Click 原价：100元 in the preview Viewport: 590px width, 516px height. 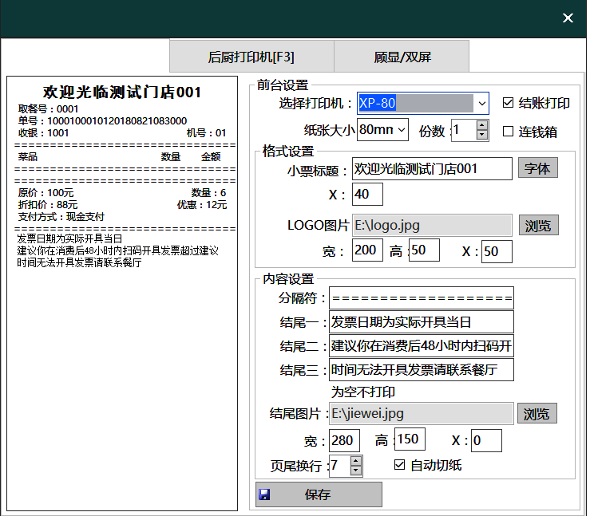pos(46,193)
